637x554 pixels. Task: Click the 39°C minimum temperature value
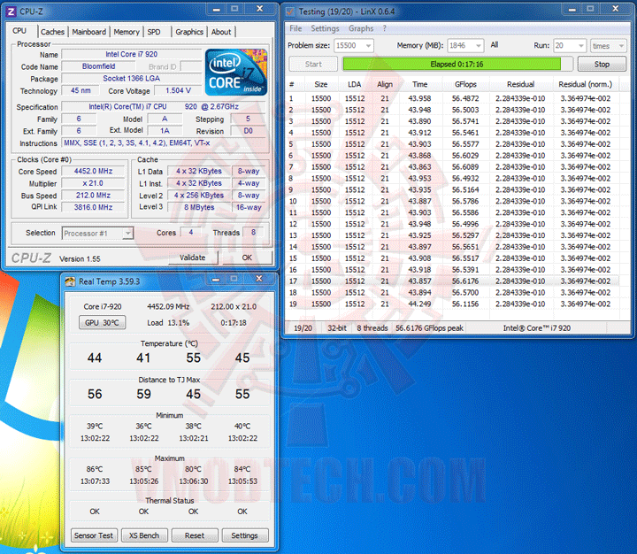point(95,426)
